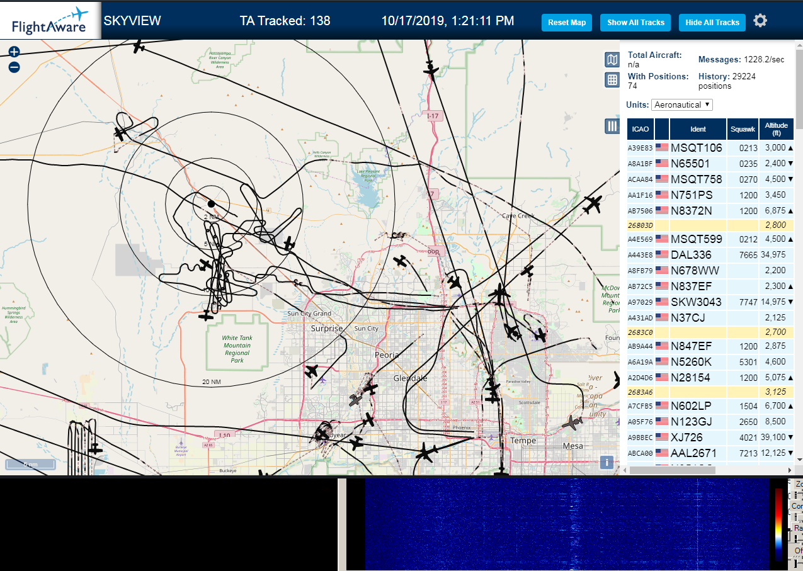Screen dimensions: 803x571
Task: Select the N28154 aircraft row
Action: coord(710,378)
